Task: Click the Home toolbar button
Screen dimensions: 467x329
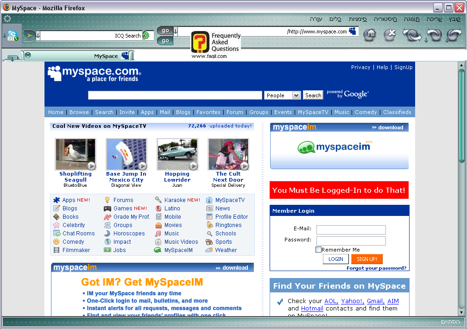Action: (x=369, y=34)
